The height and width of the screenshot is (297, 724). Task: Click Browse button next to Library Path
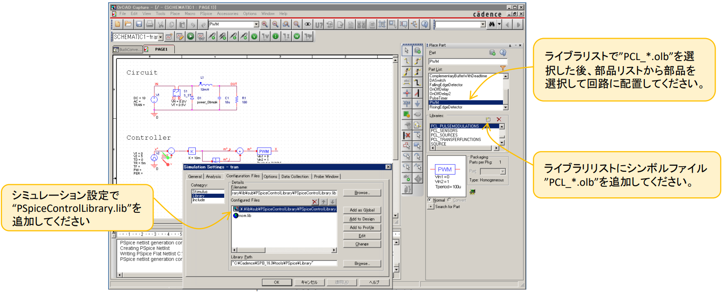[x=362, y=263]
